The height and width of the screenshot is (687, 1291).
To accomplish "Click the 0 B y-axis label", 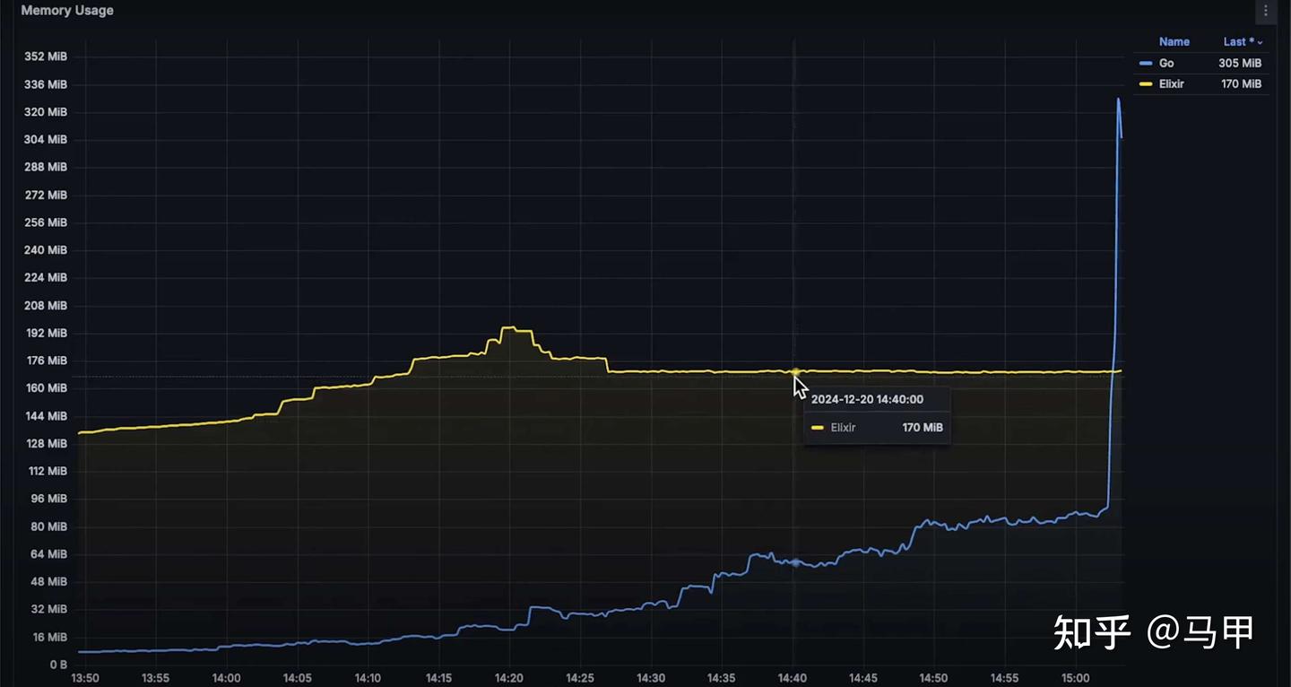I will [x=58, y=665].
